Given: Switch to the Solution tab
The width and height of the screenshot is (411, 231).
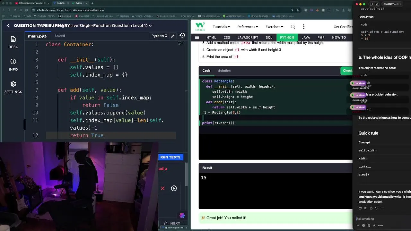Looking at the screenshot, I should pyautogui.click(x=224, y=71).
